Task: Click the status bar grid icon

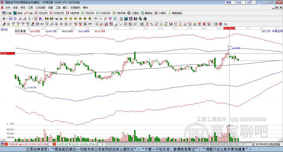Action: [2, 144]
